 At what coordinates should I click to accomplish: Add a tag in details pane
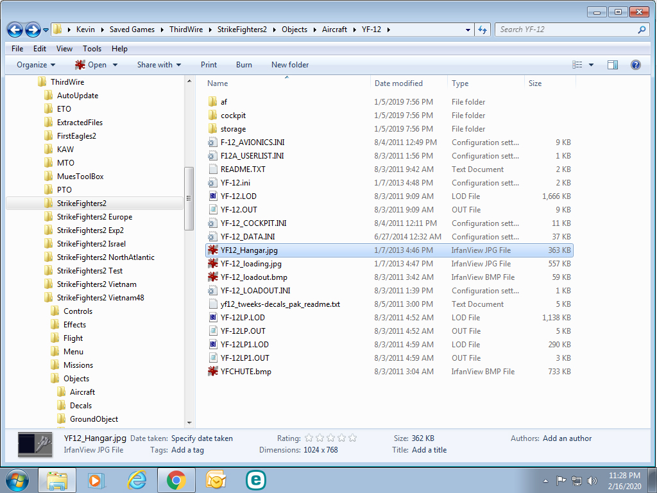coord(187,450)
